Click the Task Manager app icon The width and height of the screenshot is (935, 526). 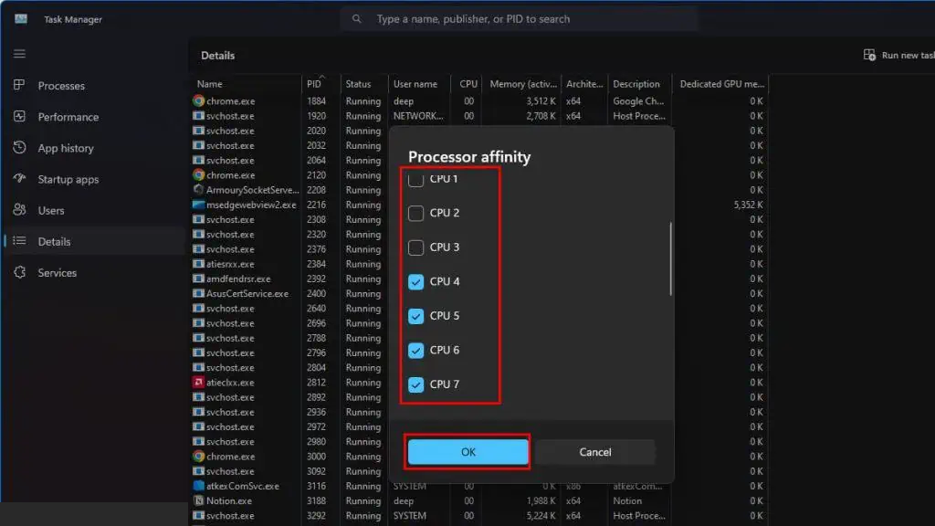tap(21, 18)
